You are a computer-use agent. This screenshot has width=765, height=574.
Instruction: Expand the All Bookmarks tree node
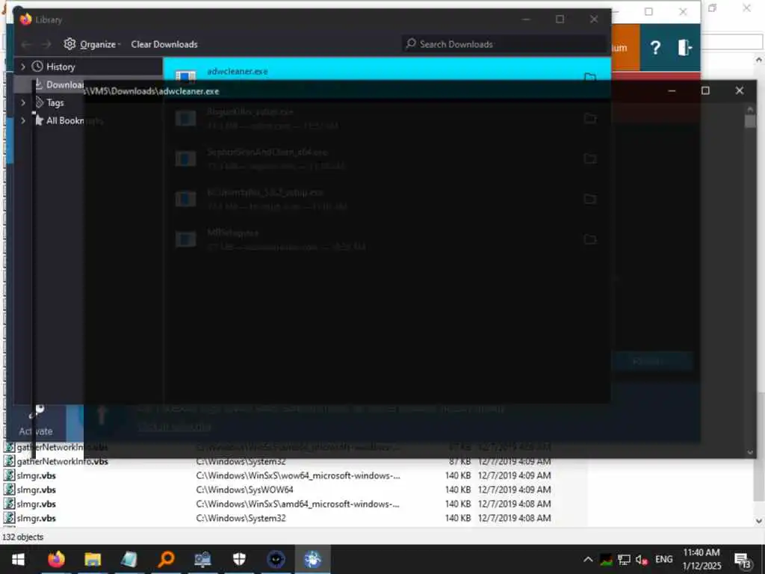click(x=22, y=120)
